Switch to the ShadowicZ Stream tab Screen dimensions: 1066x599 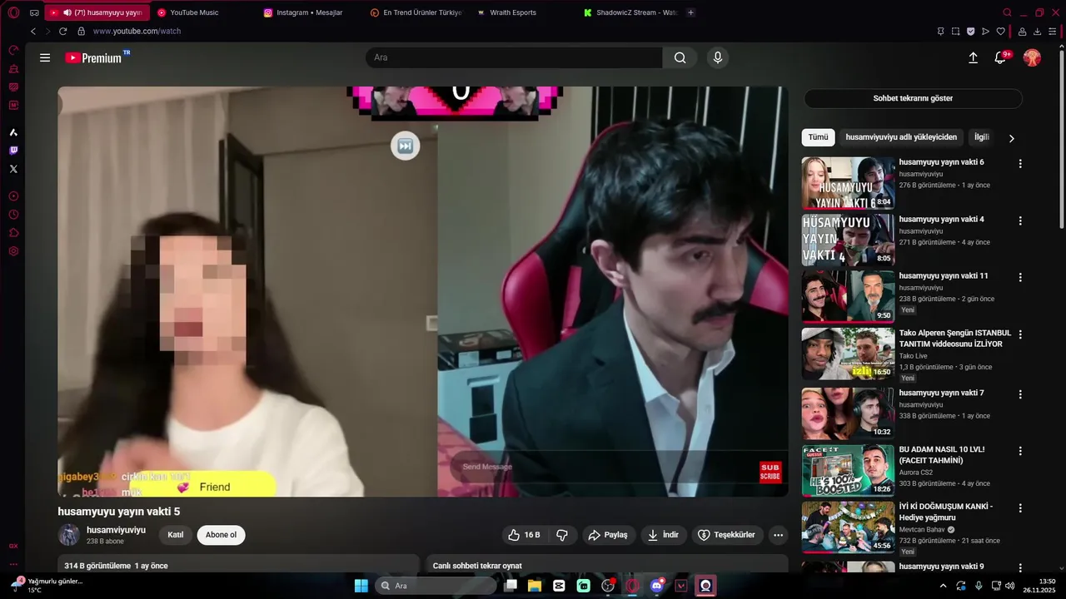pos(630,12)
